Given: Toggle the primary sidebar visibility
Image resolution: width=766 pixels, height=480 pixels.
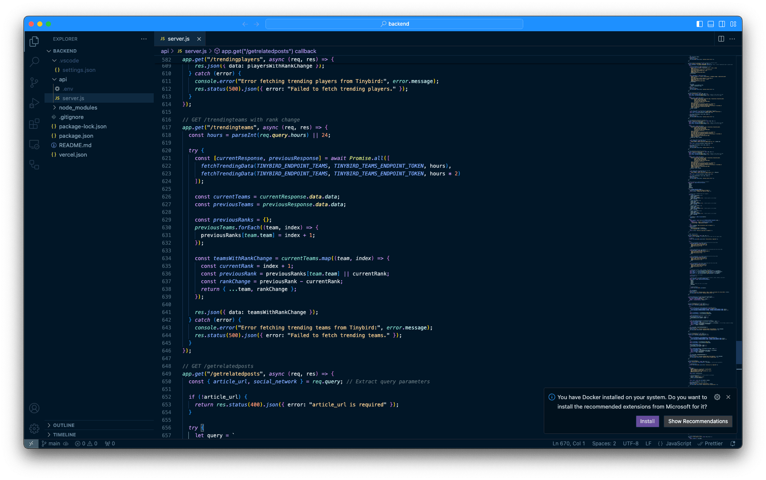Looking at the screenshot, I should (699, 24).
